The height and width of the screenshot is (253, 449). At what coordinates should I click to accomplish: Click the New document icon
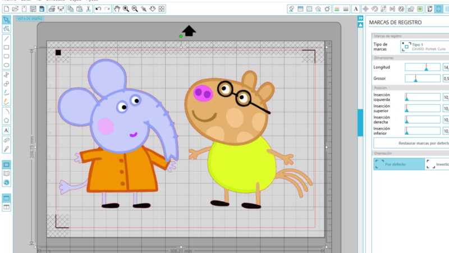(x=6, y=9)
